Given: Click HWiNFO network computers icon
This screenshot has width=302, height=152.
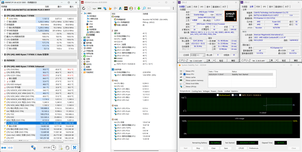Looking at the screenshot, I should (33, 147).
